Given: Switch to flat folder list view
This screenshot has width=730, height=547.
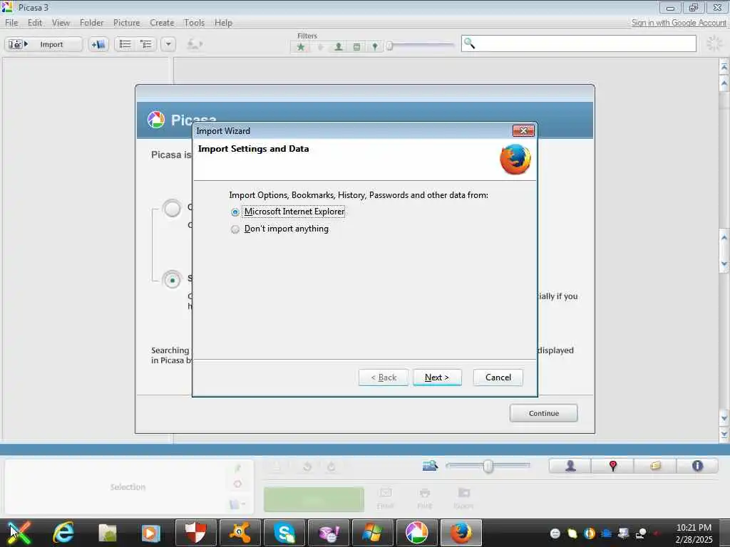Looking at the screenshot, I should click(125, 44).
